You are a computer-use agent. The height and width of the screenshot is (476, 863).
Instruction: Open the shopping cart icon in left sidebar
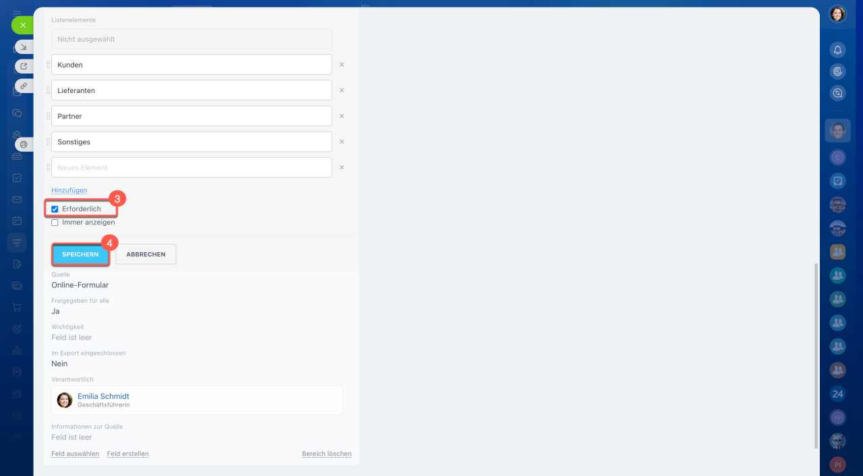click(x=17, y=307)
